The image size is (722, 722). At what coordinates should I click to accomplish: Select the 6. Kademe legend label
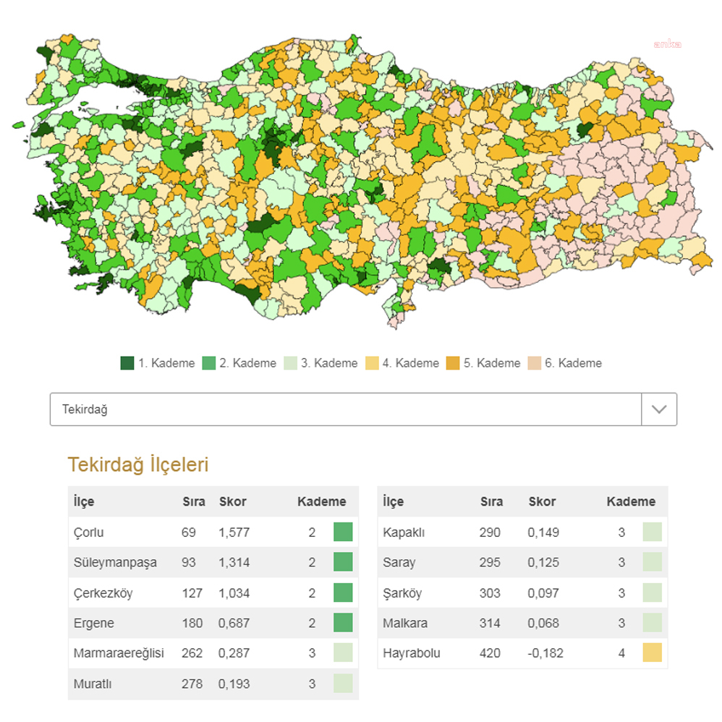(573, 363)
